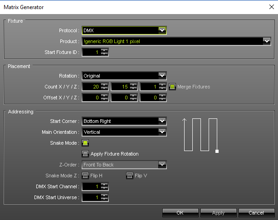Click the Offset X value field
278x220 pixels.
(92, 98)
